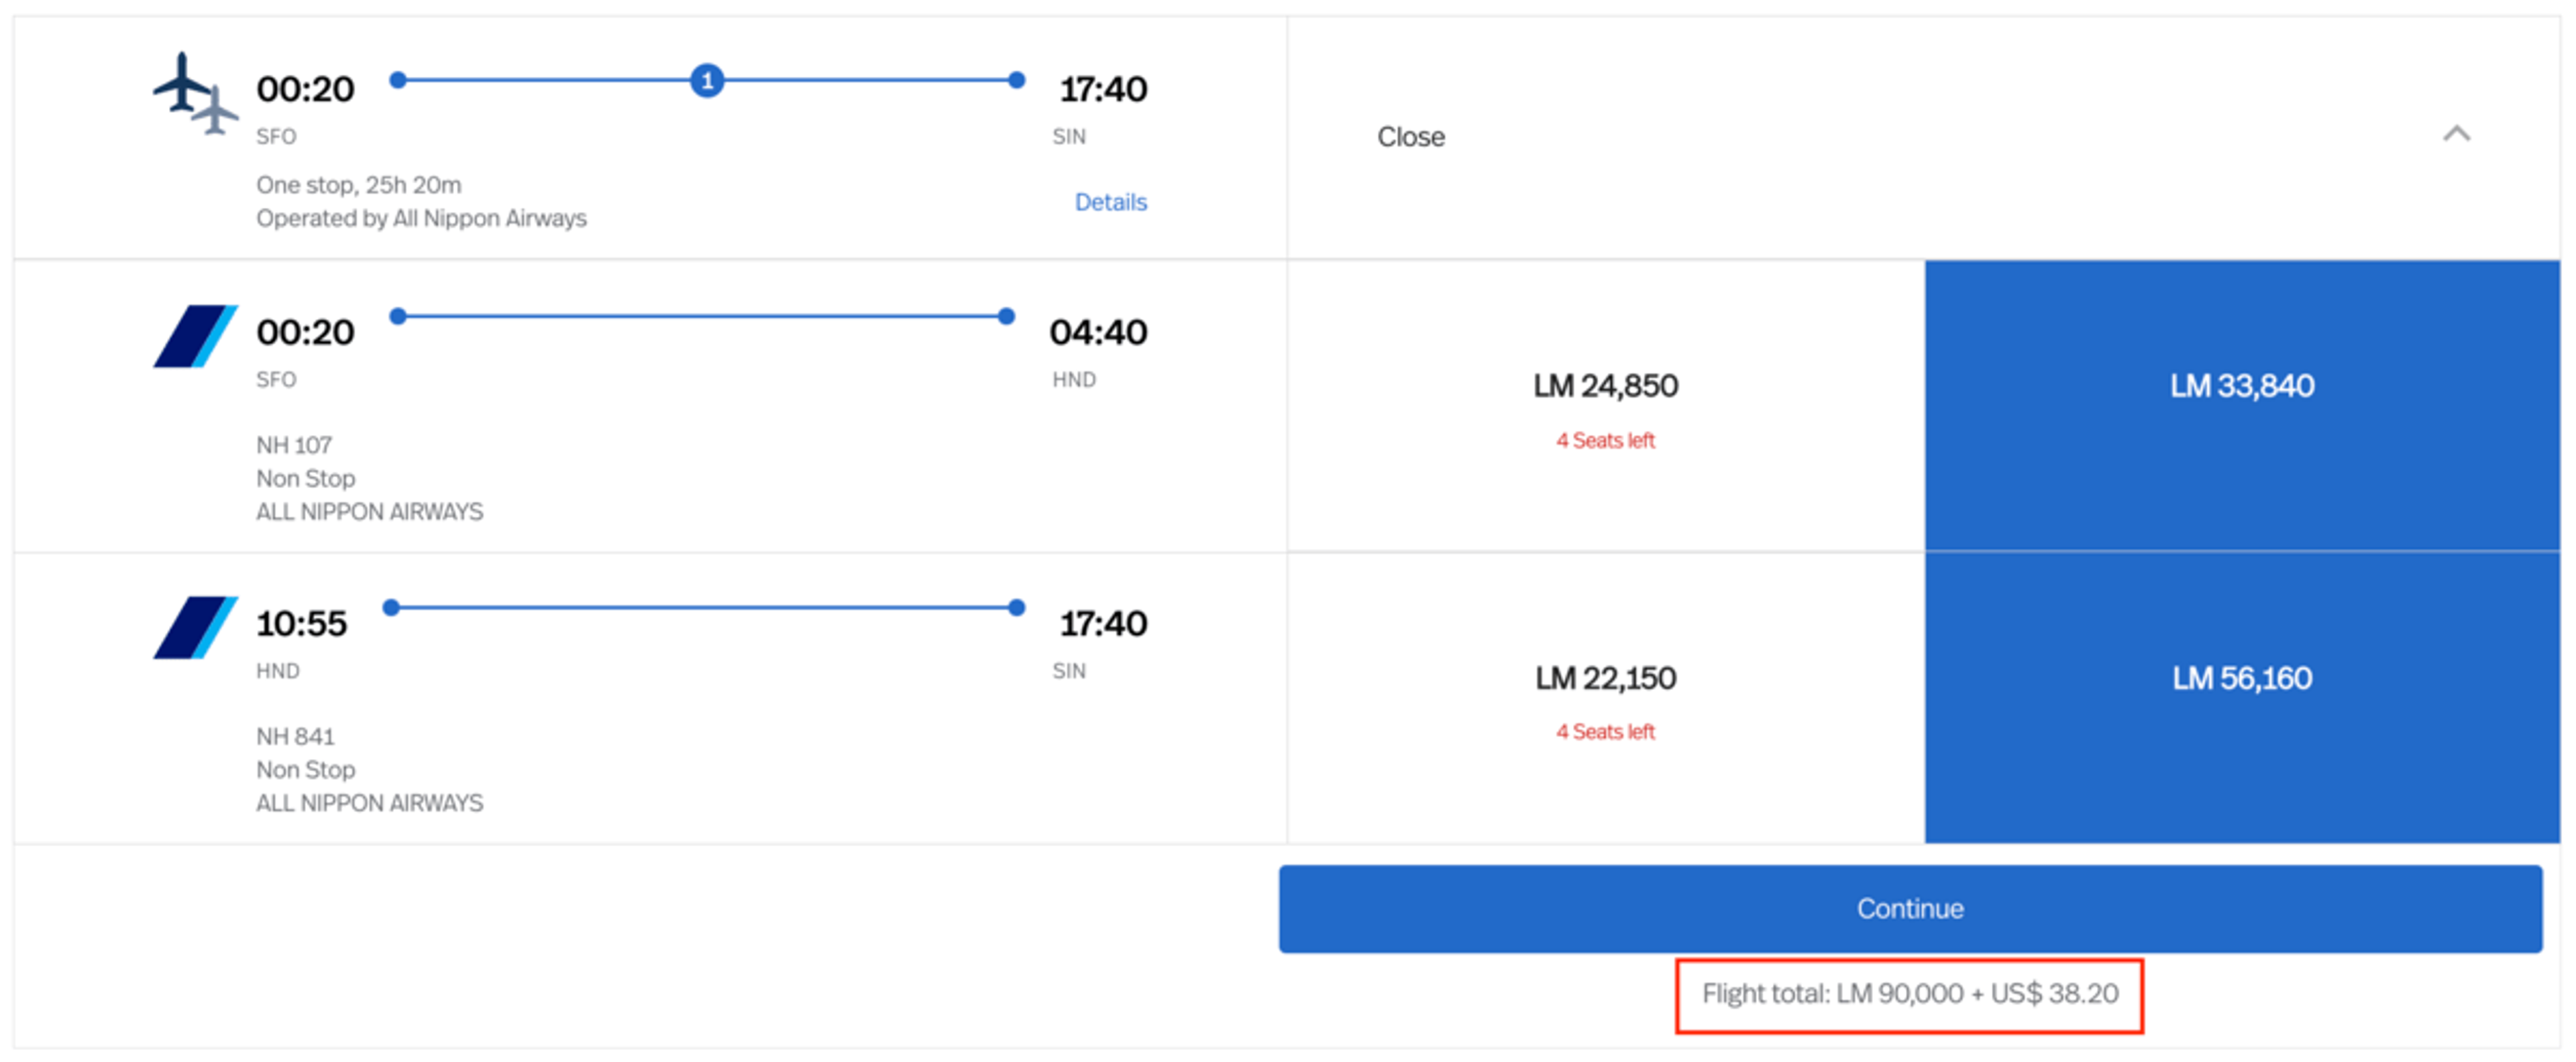This screenshot has width=2576, height=1062.
Task: Click the Continue button
Action: [1910, 908]
